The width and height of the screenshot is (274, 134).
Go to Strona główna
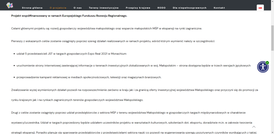coord(32,8)
